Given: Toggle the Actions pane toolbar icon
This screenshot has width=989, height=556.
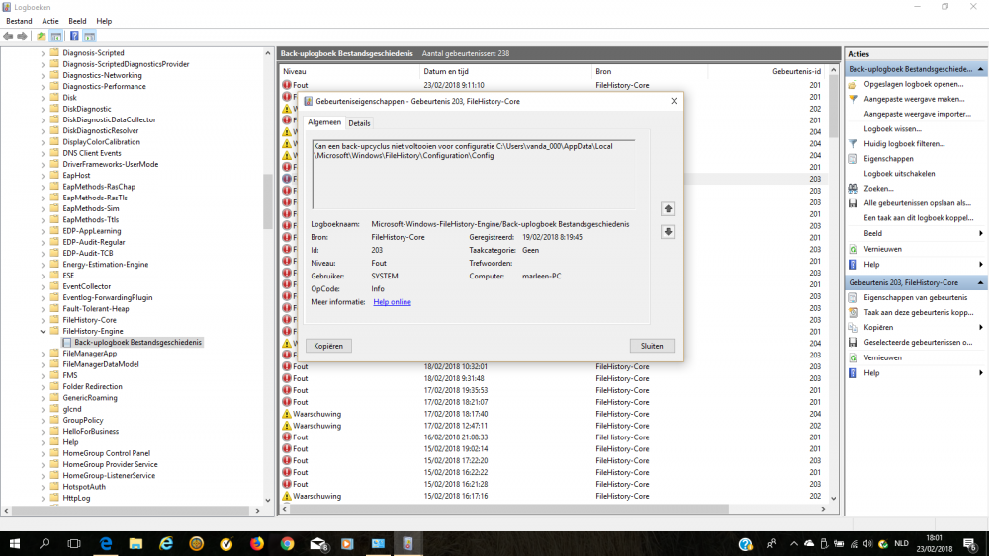Looking at the screenshot, I should coord(90,36).
